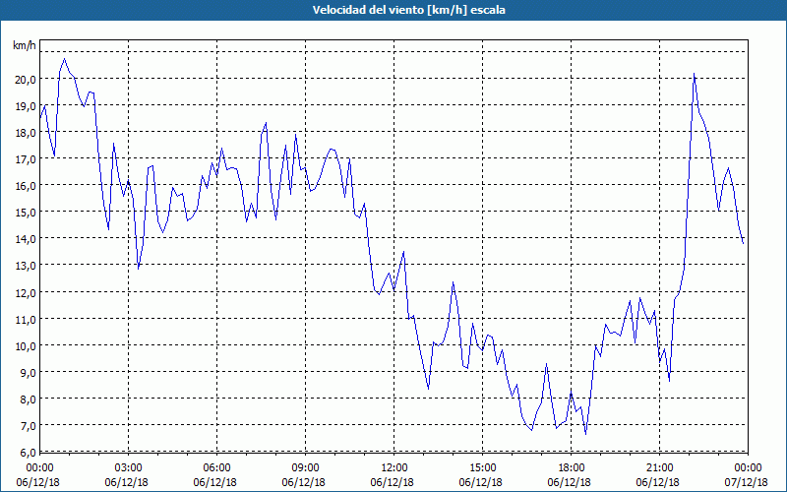Click the 'Velocidad del viento [km/h] escala' title
The image size is (787, 492).
point(408,10)
